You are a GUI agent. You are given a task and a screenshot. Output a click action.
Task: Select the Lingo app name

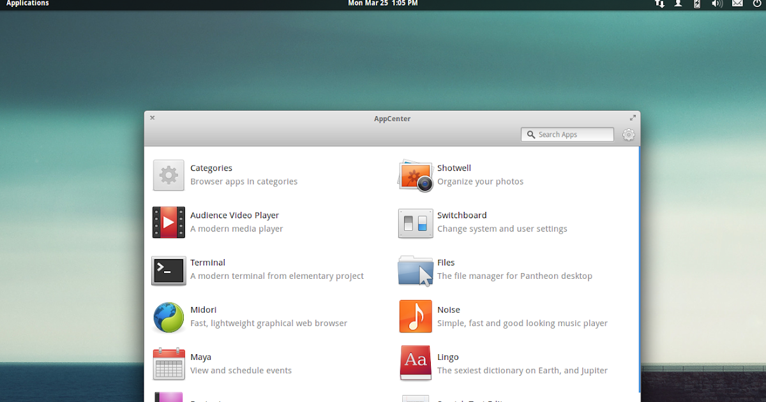[x=448, y=357]
